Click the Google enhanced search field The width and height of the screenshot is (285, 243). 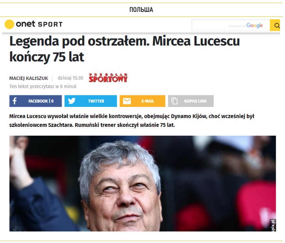(x=231, y=25)
